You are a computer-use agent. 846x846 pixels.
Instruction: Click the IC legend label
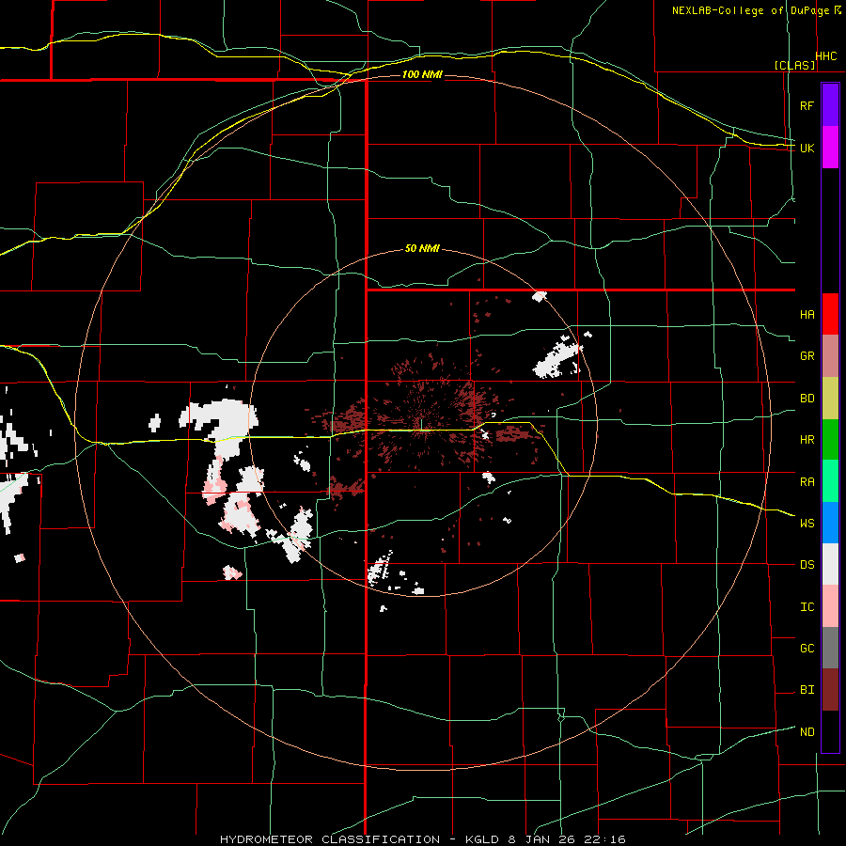click(x=807, y=607)
